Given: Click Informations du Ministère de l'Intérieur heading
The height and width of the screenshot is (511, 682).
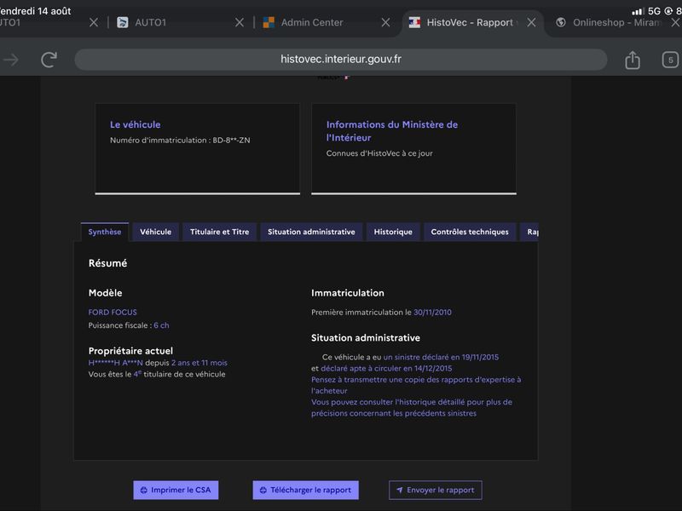Looking at the screenshot, I should 392,131.
